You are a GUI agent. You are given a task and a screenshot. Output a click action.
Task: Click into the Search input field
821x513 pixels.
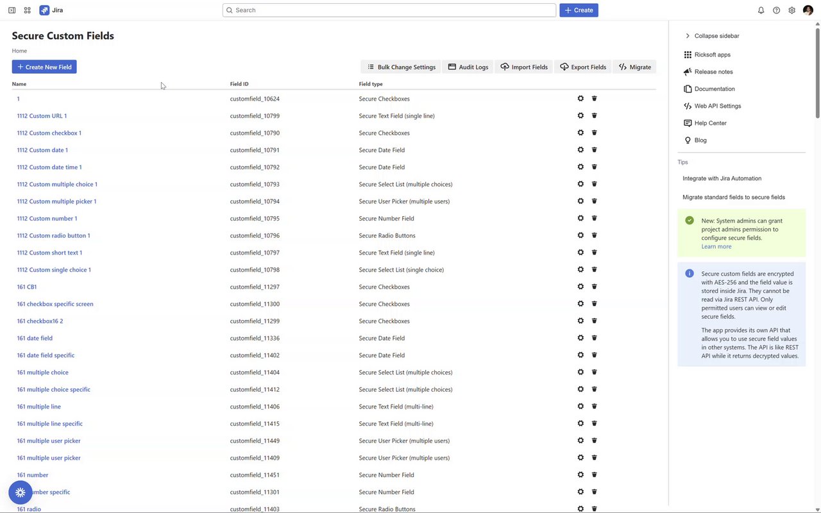click(x=389, y=10)
